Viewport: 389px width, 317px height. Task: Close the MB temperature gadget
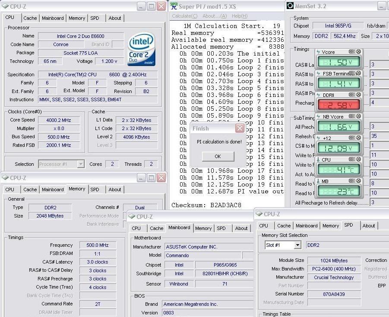358,181
